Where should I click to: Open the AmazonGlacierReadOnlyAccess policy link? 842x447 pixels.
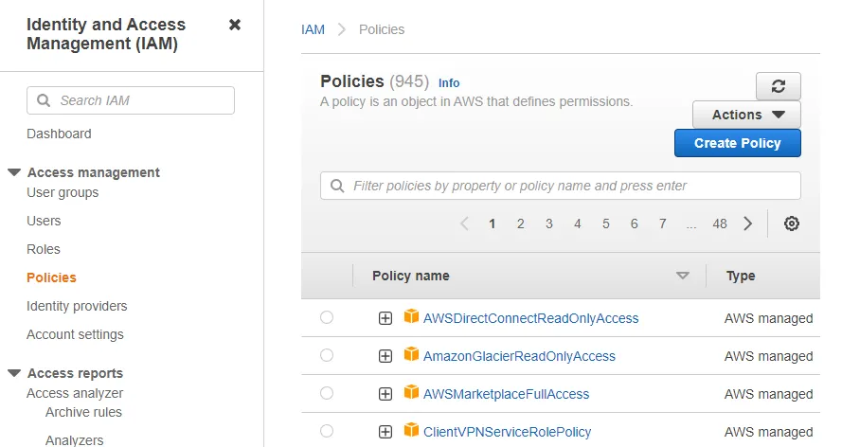[519, 356]
